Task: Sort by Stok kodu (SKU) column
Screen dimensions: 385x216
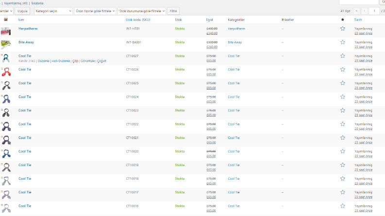Action: click(138, 19)
